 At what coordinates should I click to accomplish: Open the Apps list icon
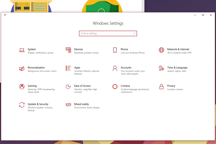coord(68,68)
